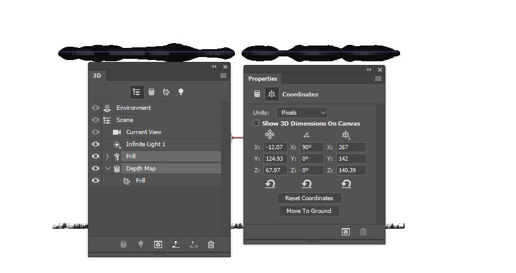
Task: Hide the Frill mesh layer
Action: click(x=95, y=157)
